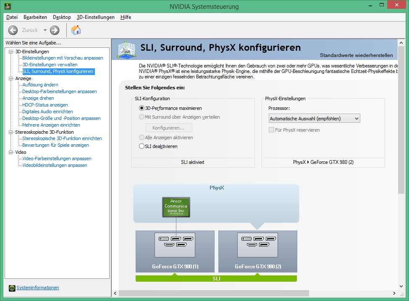Select the Ancor Communications monitor icon
The image size is (409, 301).
[176, 207]
